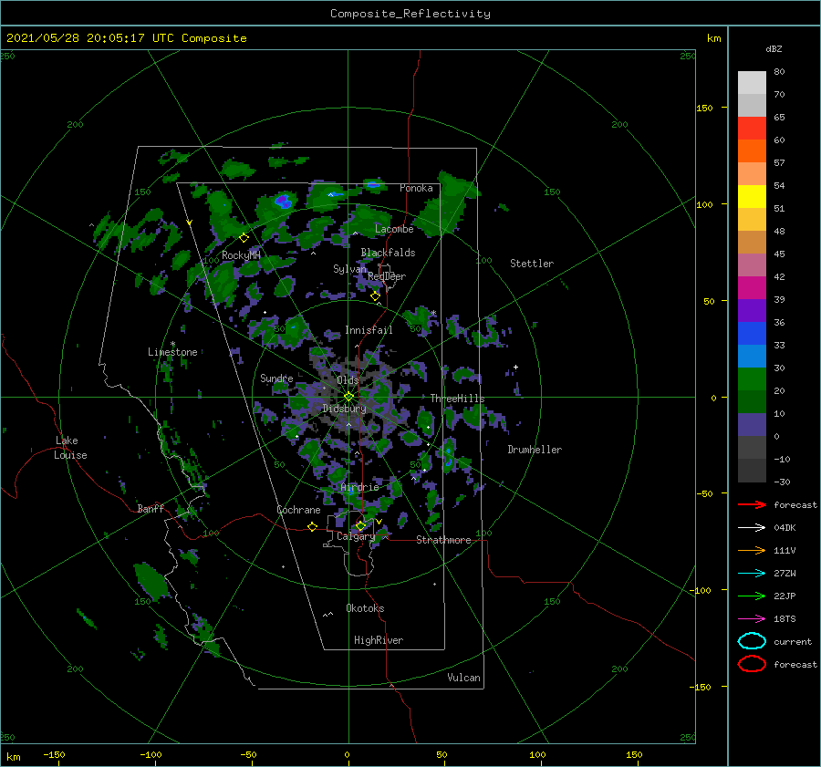Click the cyan current ellipse icon
Viewport: 821px width, 767px height.
tap(752, 641)
